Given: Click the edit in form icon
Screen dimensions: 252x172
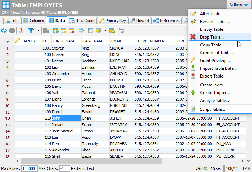Looking at the screenshot, I should point(81,31).
